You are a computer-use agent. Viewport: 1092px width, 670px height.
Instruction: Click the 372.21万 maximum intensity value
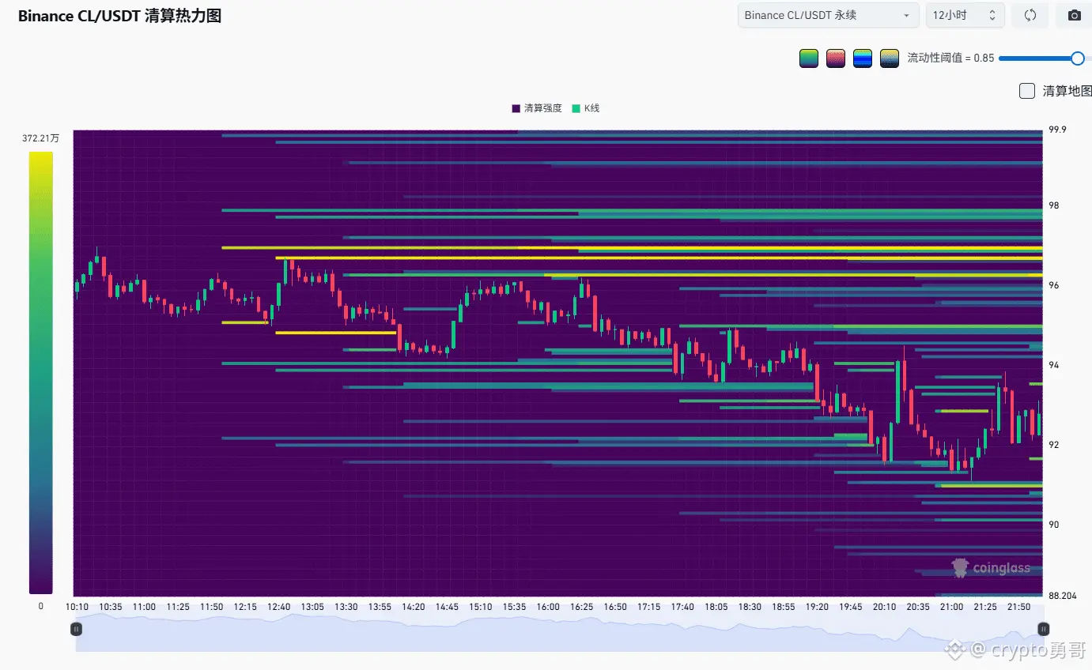(x=40, y=138)
